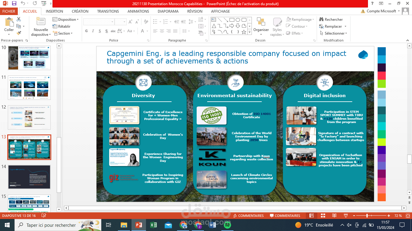Adjust the zoom slider handle
Screen dimensions: 412x231
367,216
